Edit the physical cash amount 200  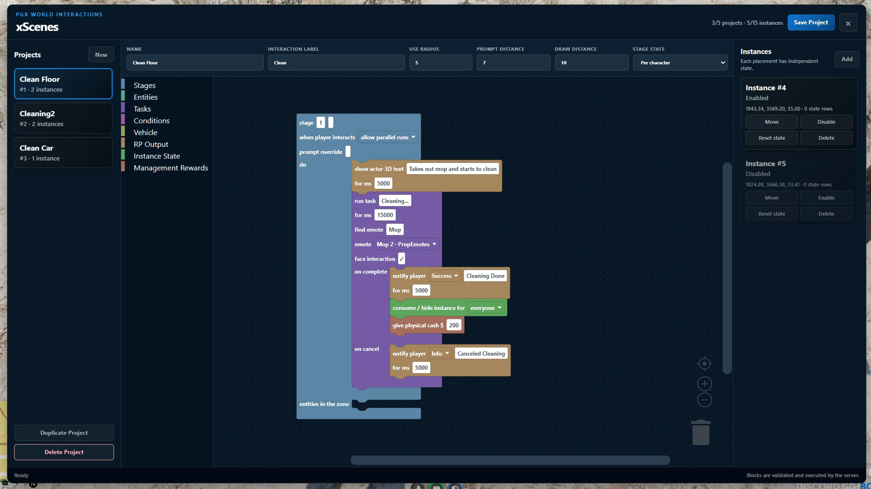tap(454, 325)
